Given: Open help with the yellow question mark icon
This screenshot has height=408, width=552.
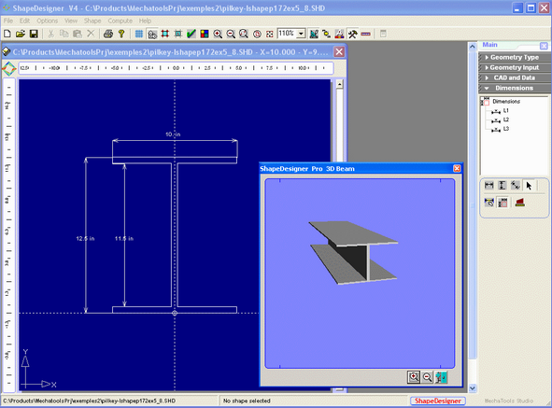Looking at the screenshot, I should click(x=121, y=34).
